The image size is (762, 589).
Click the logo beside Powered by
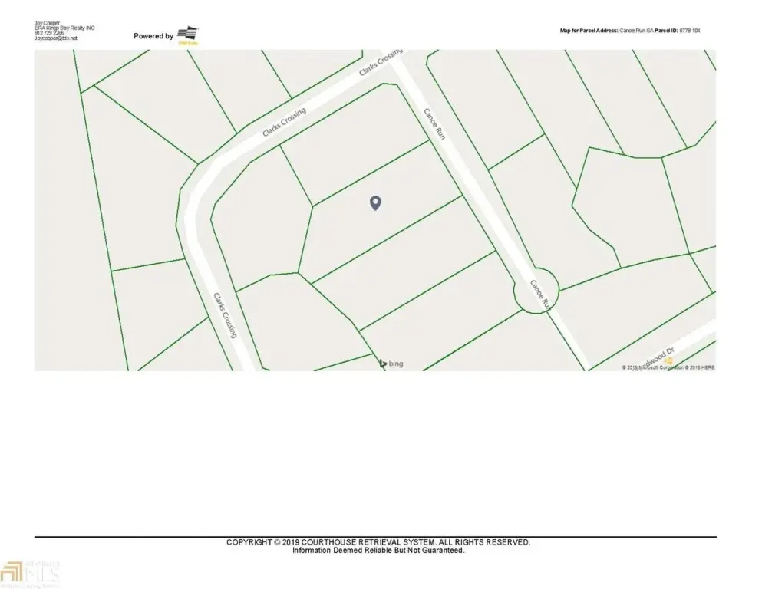[188, 34]
